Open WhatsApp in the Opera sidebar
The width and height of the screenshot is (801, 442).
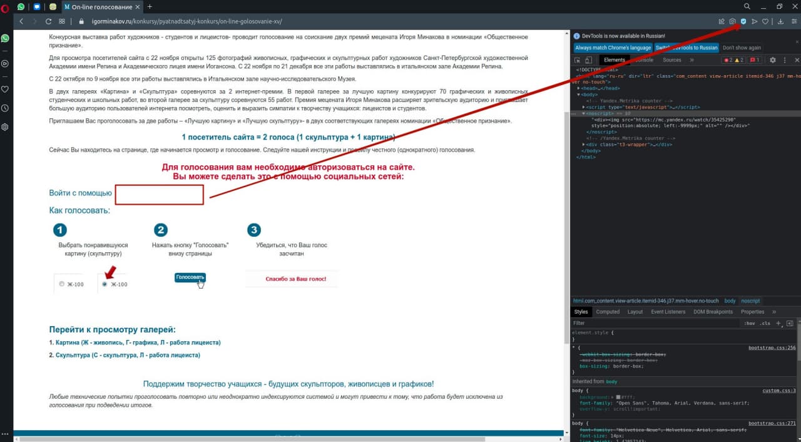(x=6, y=38)
